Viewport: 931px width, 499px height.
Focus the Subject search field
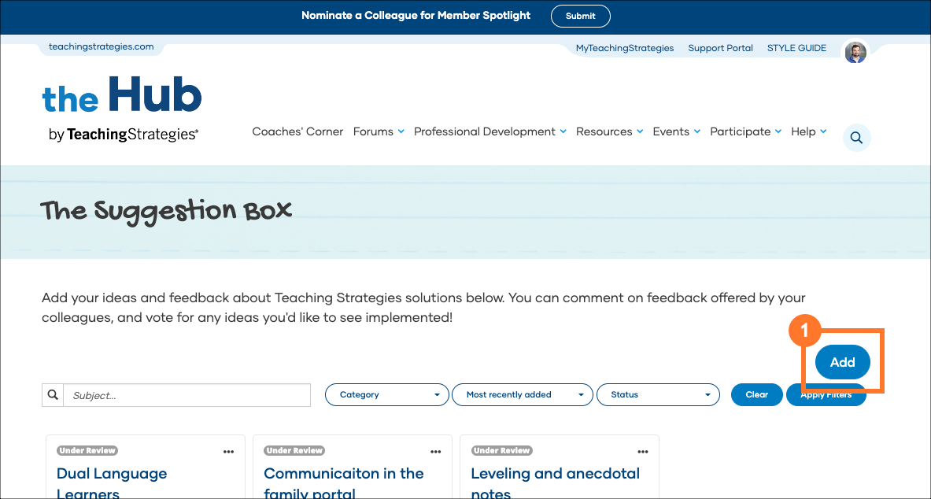tap(187, 395)
